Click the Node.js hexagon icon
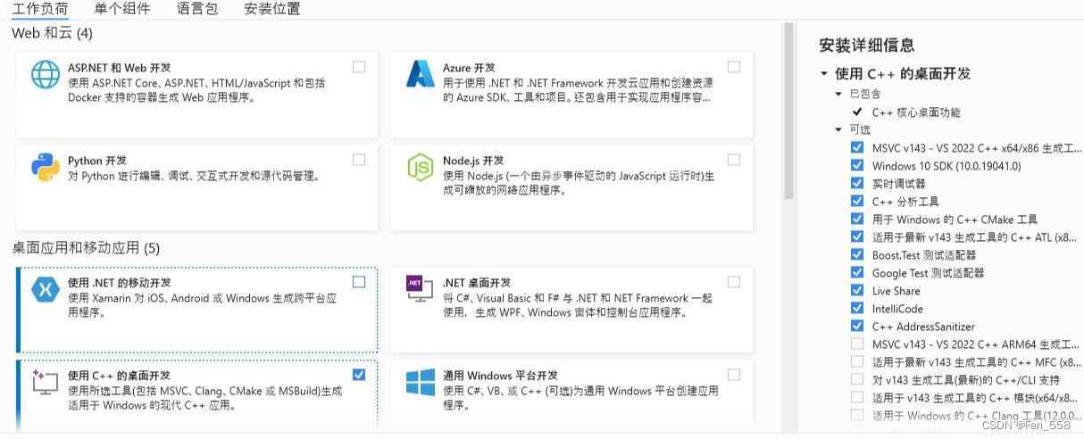Screen dimensions: 1084x439 tap(420, 168)
